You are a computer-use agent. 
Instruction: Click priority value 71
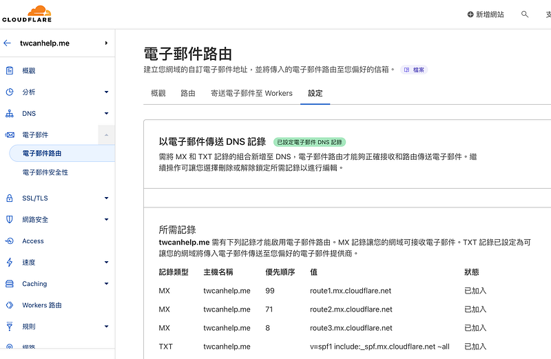pos(269,309)
